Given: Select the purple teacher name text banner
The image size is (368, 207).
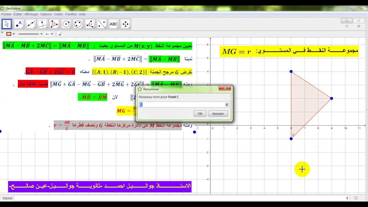Looking at the screenshot, I should [x=100, y=186].
